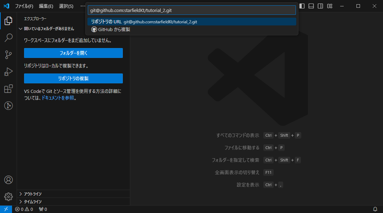Close the VS Code window
This screenshot has width=383, height=213.
click(x=375, y=6)
